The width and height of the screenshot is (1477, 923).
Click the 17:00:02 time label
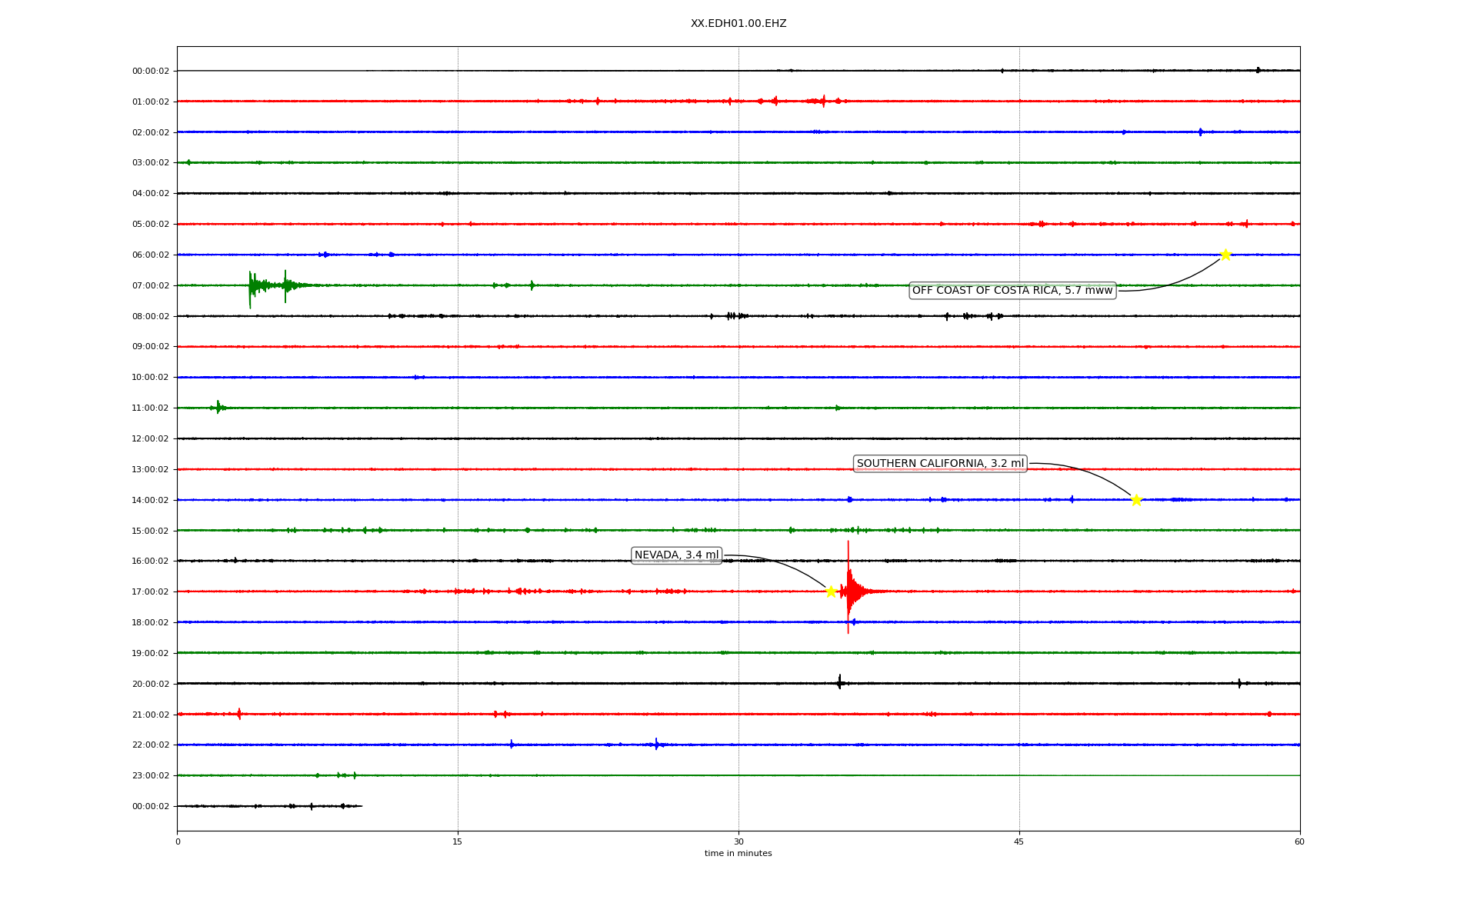[x=150, y=591]
